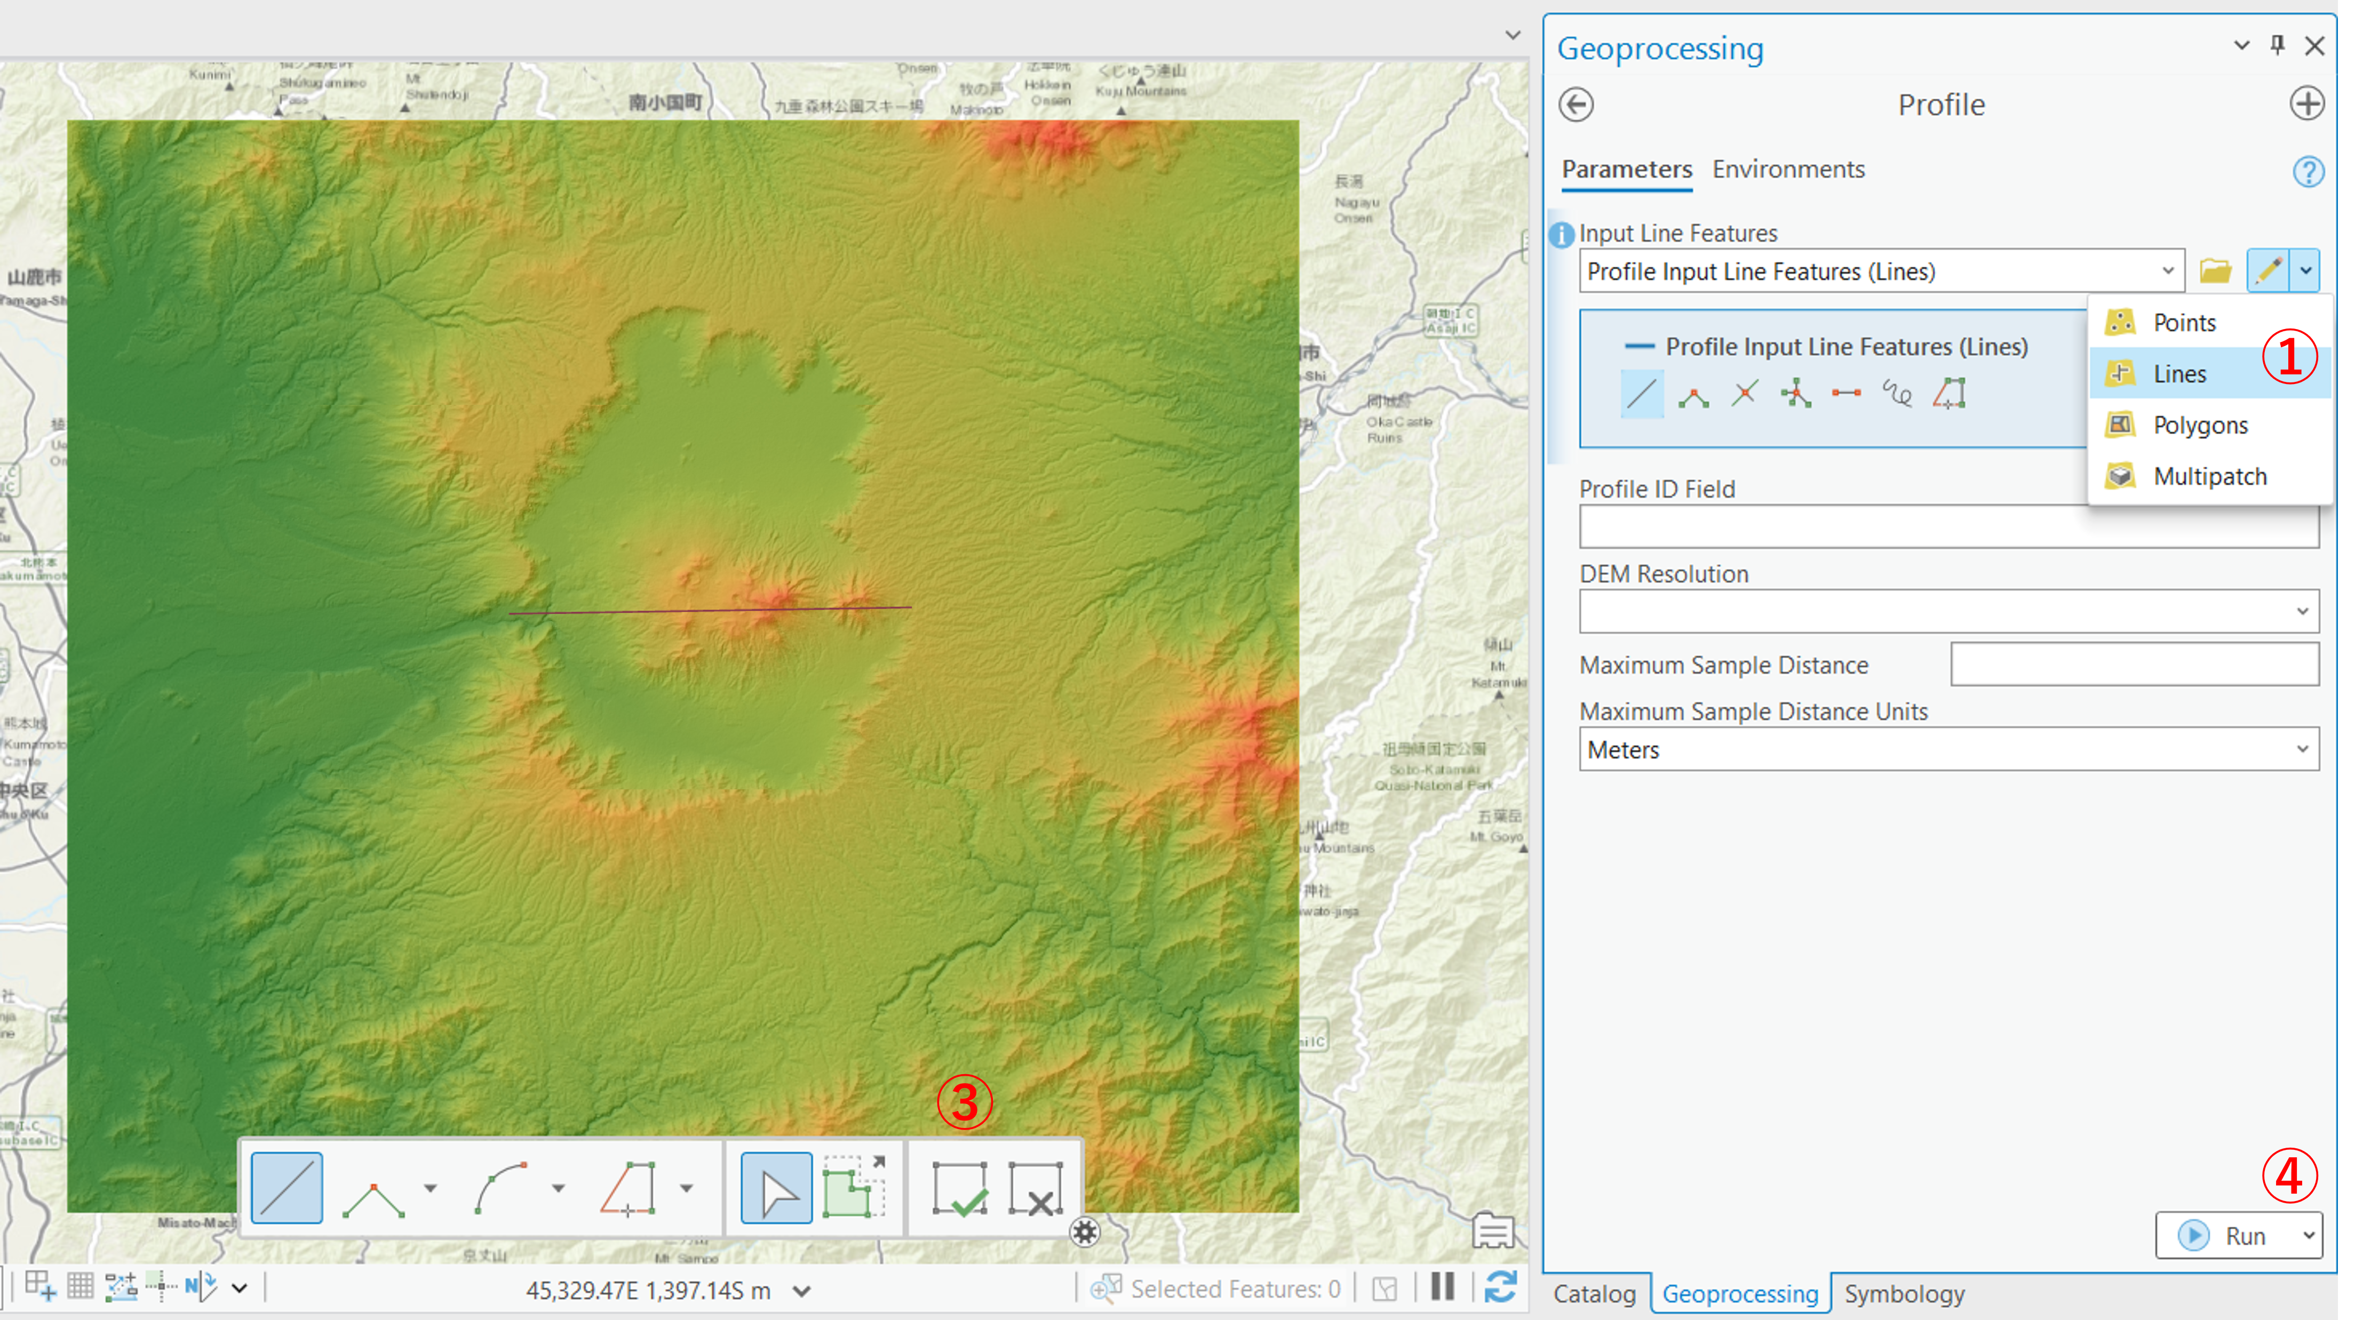Viewport: 2355px width, 1320px height.
Task: Switch to Parameters tab
Action: [1626, 169]
